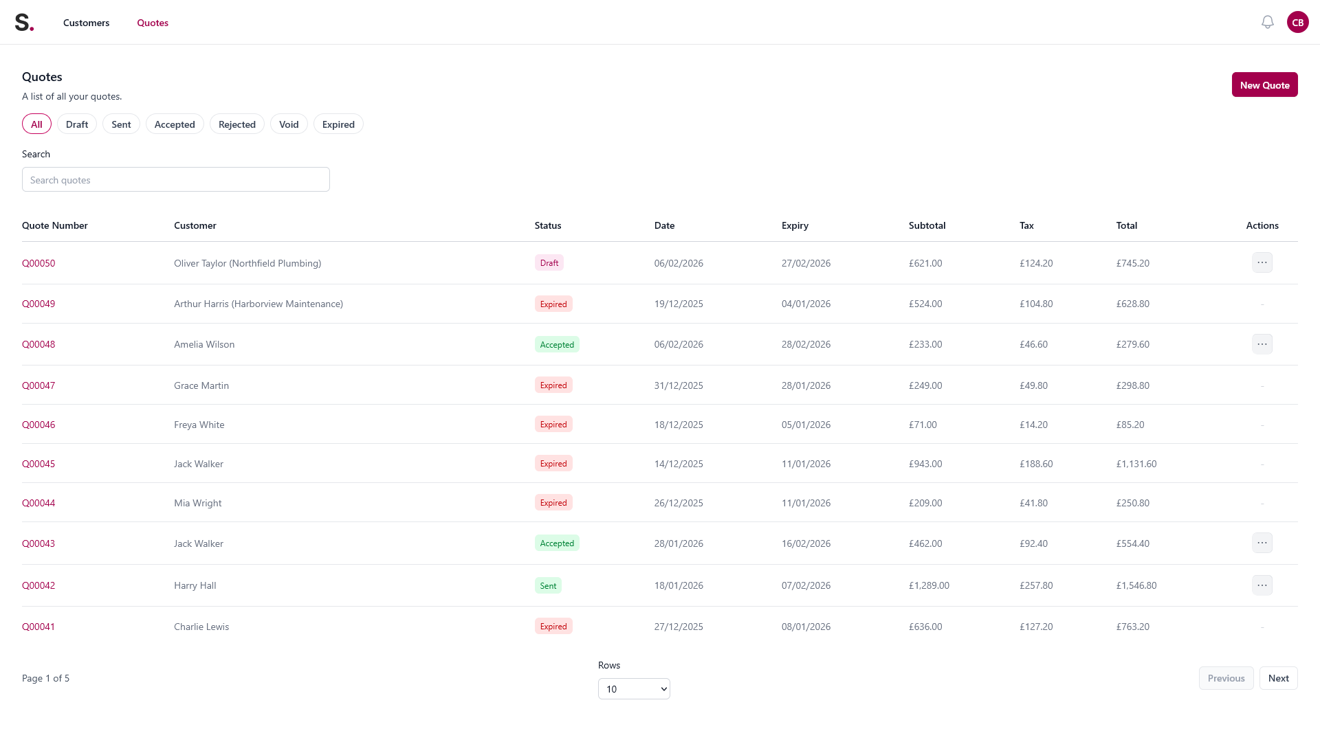Filter quotes by Draft status

pos(77,124)
